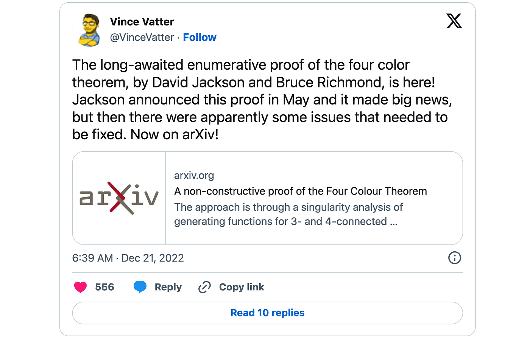Viewport: 530px width, 338px height.
Task: Click the arxiv.org domain text
Action: coord(194,176)
